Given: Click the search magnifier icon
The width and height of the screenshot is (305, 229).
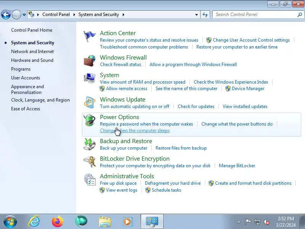Looking at the screenshot, I should tap(300, 15).
